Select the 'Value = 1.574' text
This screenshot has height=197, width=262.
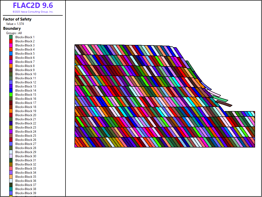point(15,24)
